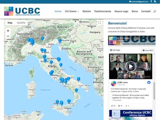The height and width of the screenshot is (120, 160).
Task: Open the Facebook icon in top bar
Action: (x=151, y=1)
